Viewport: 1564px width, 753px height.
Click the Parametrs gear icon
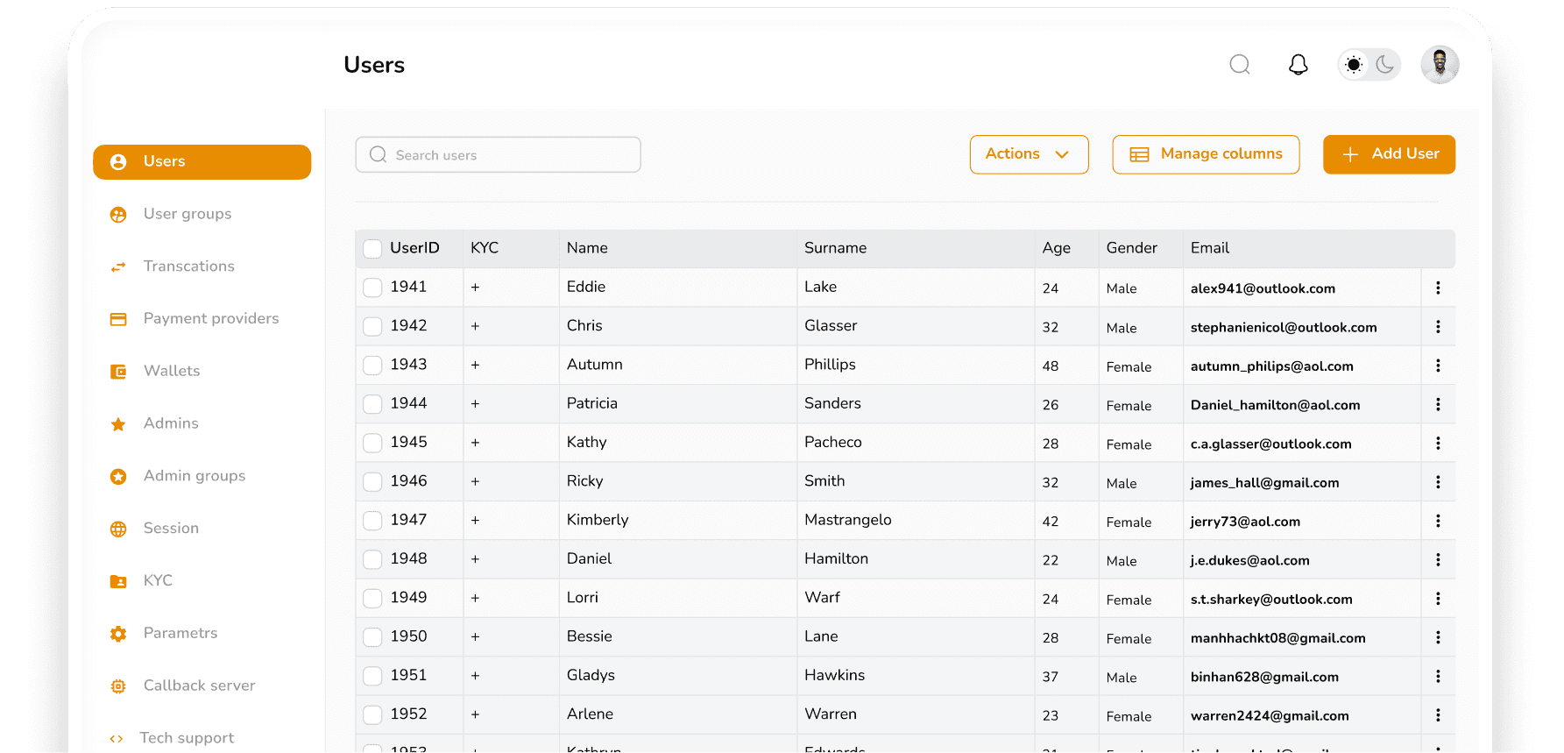coord(118,634)
